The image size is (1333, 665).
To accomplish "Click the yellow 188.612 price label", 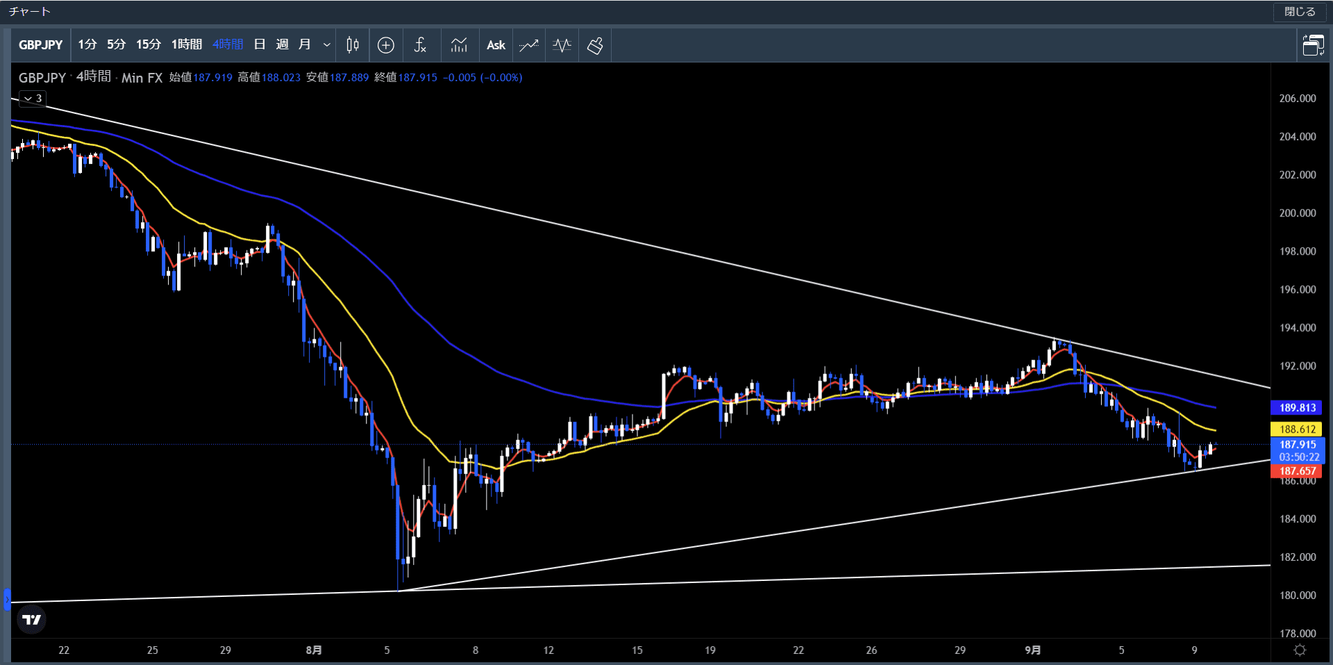I will 1297,430.
